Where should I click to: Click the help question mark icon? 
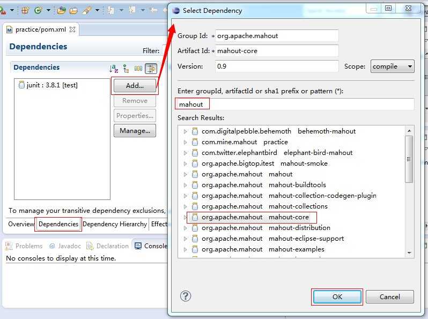(186, 296)
